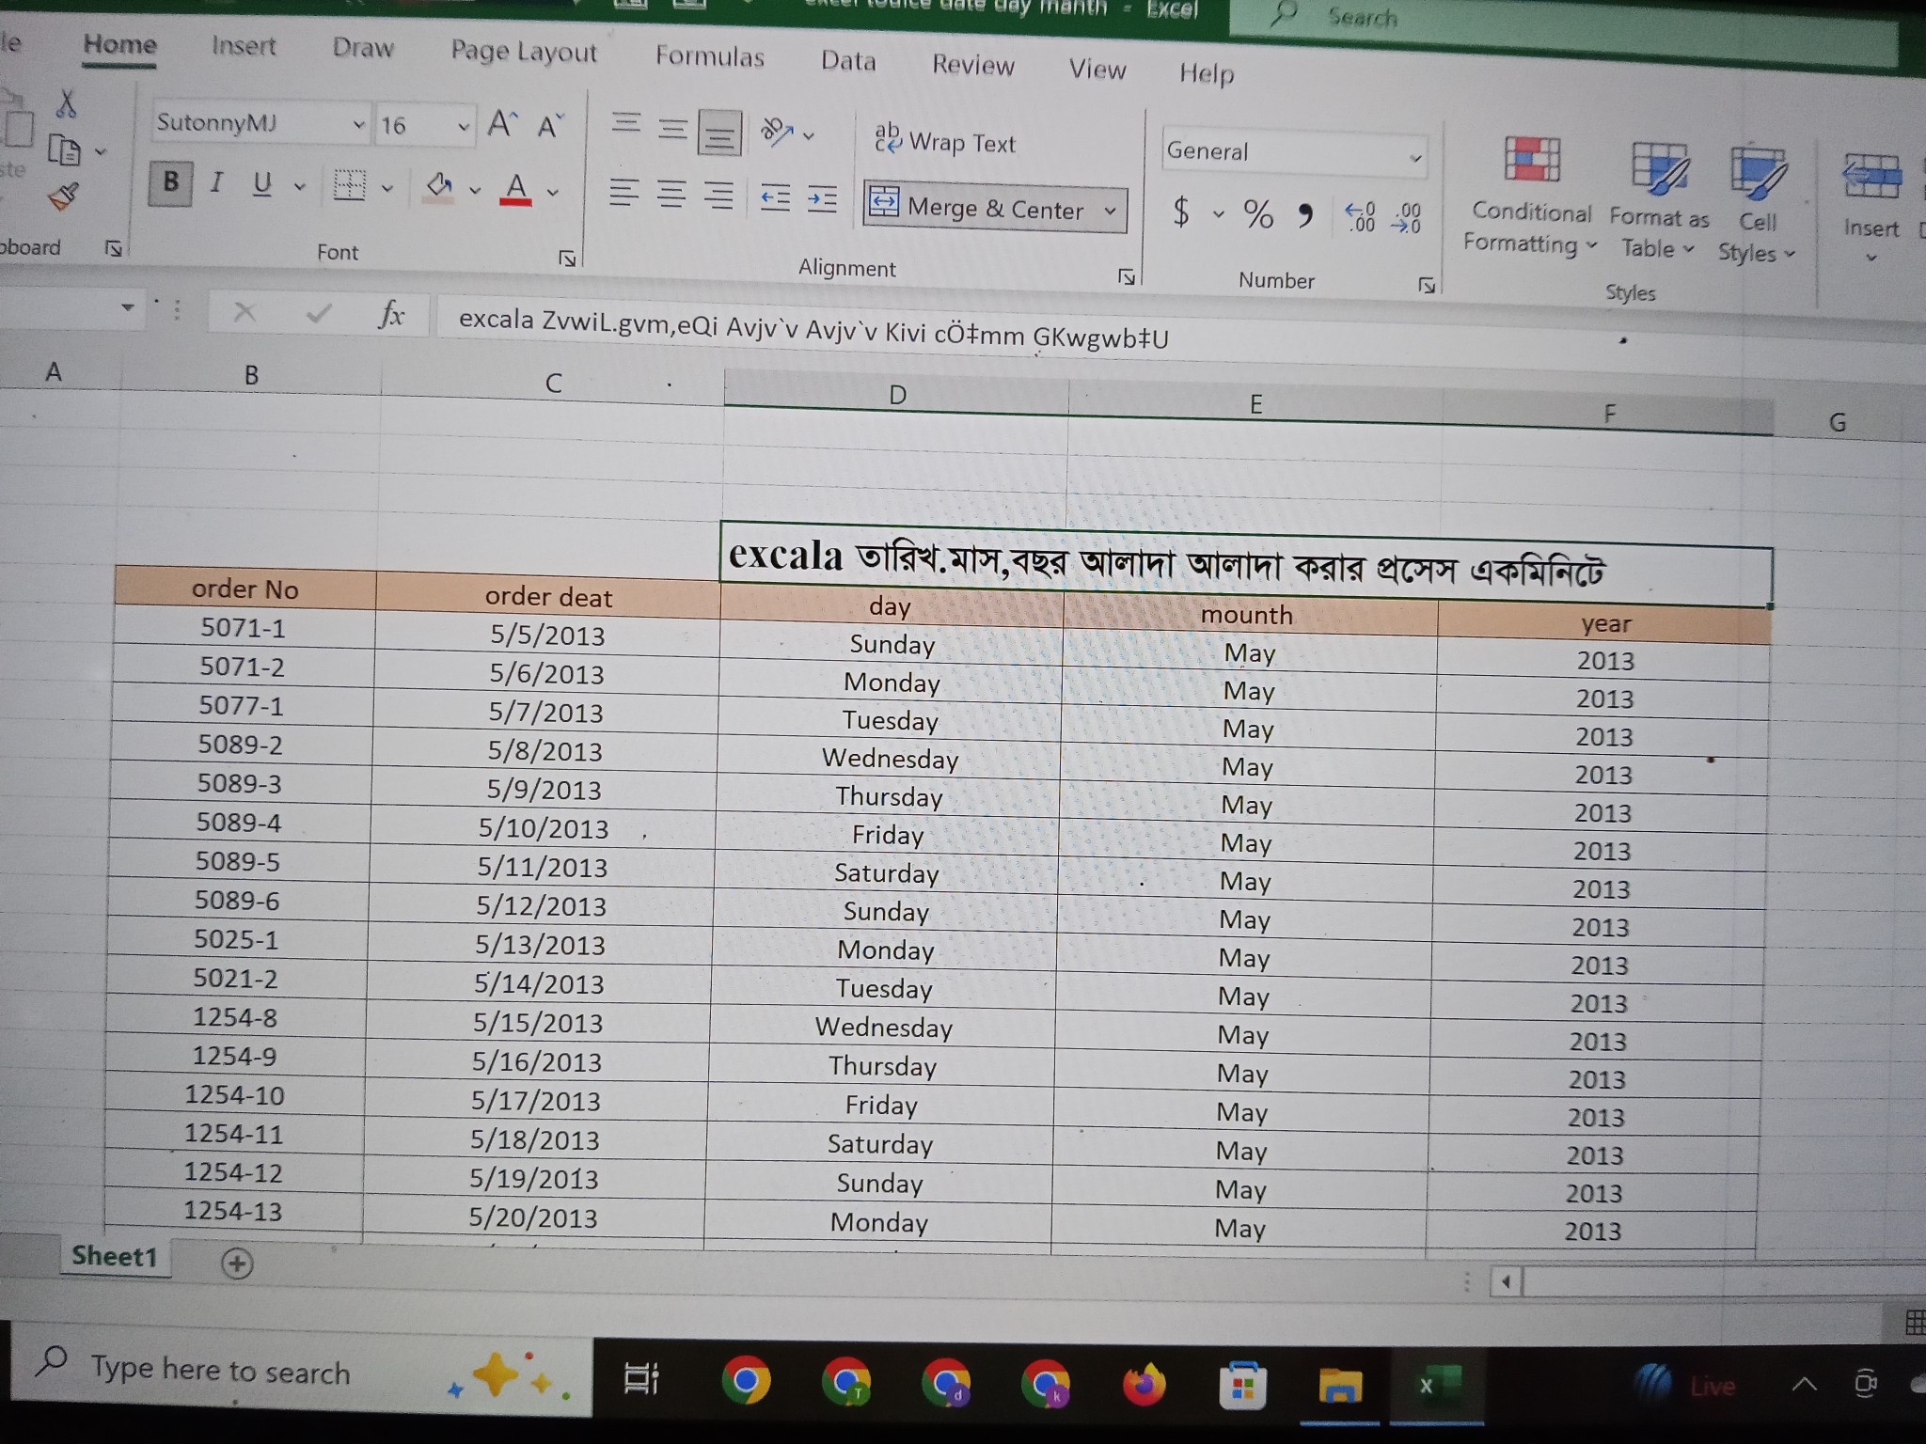This screenshot has width=1926, height=1444.
Task: Expand the Borders dropdown arrow
Action: tap(387, 188)
